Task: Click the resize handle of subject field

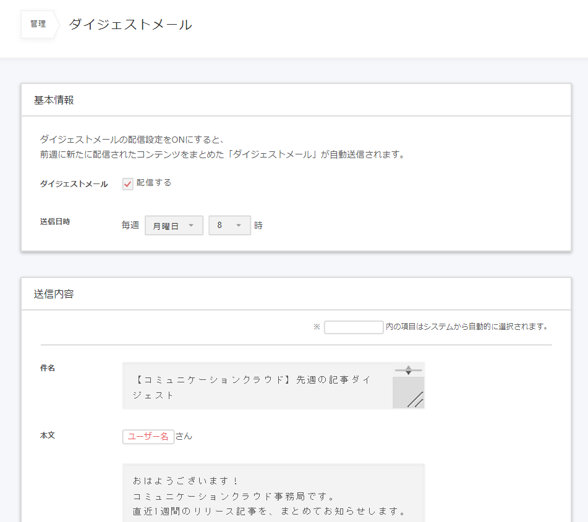Action: coord(415,399)
